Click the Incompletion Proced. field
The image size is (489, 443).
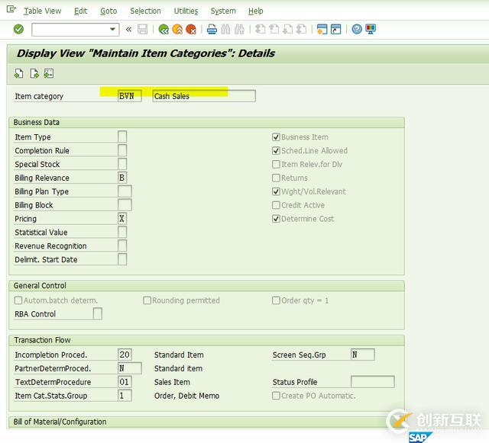pos(125,355)
